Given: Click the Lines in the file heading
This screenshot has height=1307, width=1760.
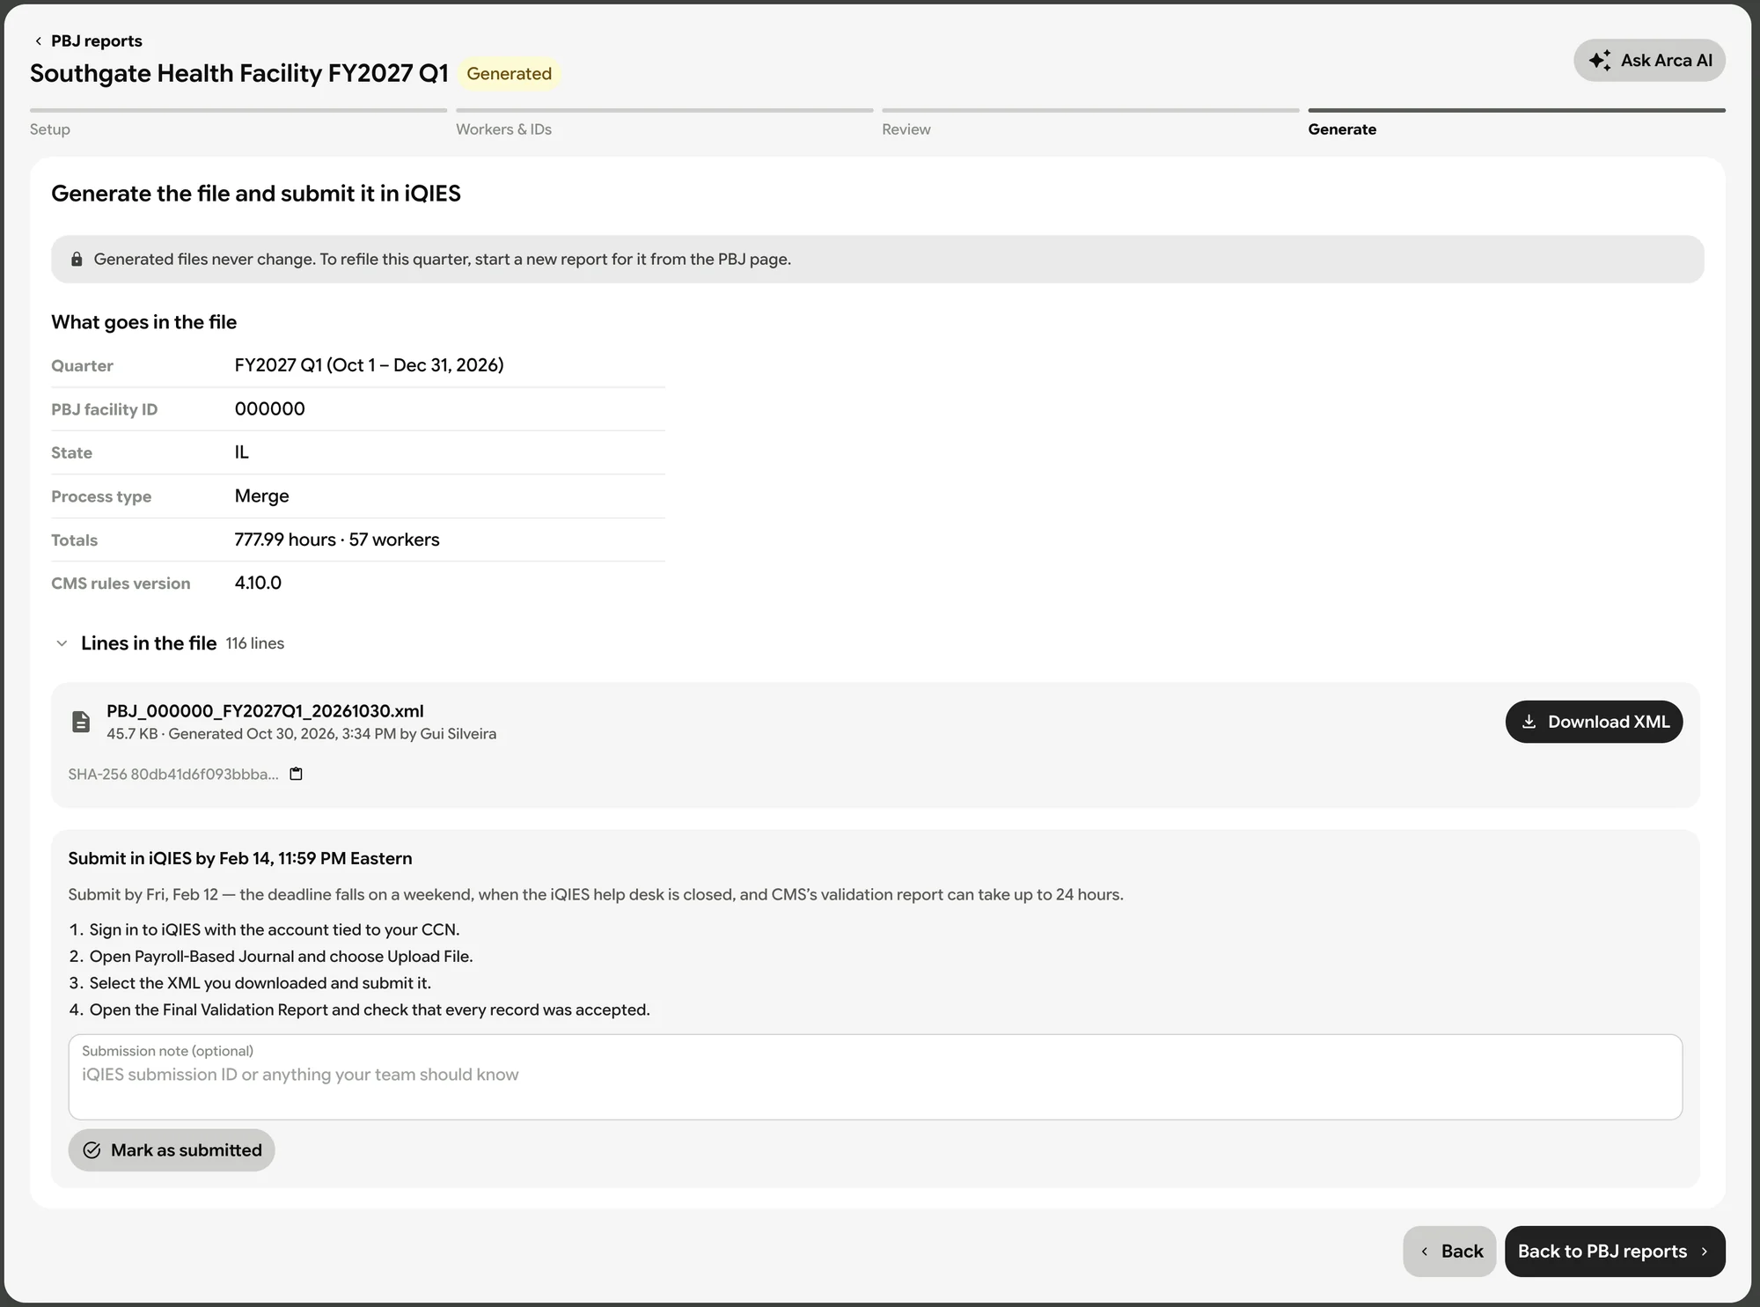Looking at the screenshot, I should 149,643.
